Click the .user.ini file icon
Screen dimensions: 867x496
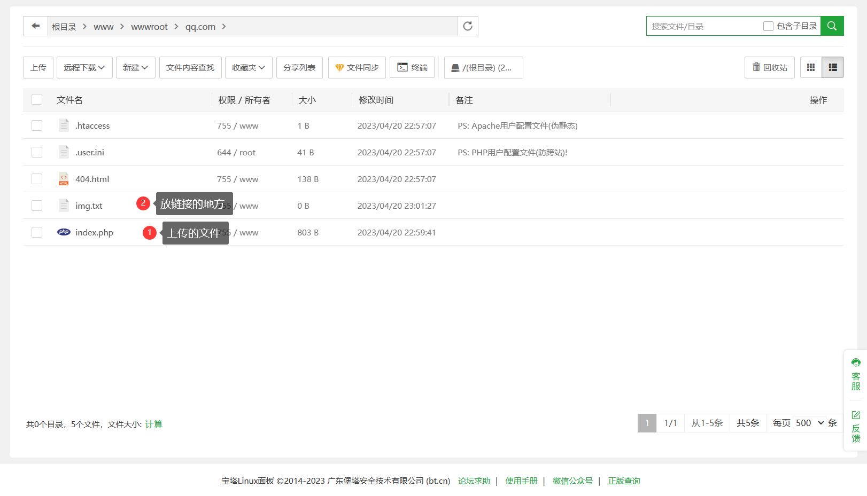(64, 152)
